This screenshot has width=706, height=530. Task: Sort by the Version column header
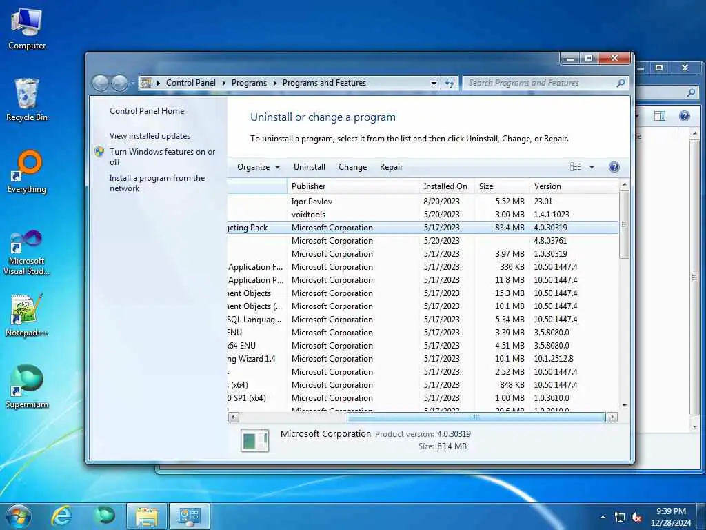click(x=574, y=186)
